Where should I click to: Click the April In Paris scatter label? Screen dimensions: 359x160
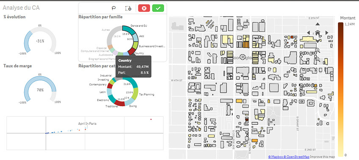point(87,124)
